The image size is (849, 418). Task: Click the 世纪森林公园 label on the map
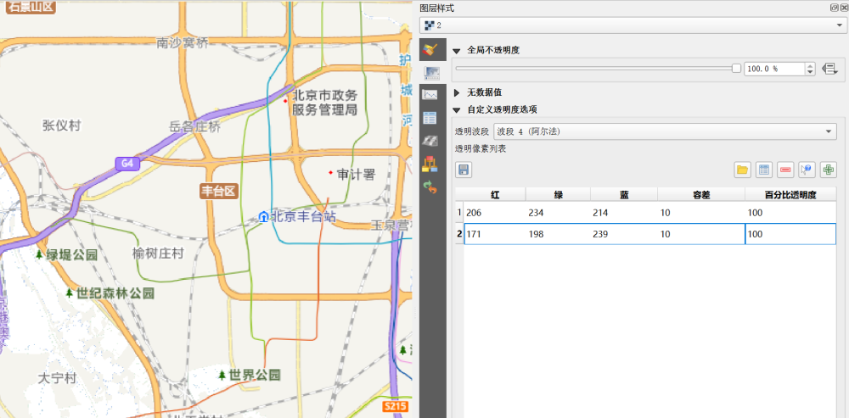pos(115,293)
